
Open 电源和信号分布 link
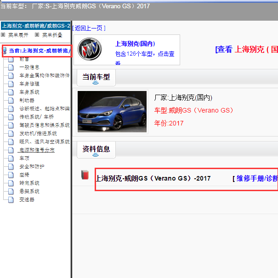(37, 150)
